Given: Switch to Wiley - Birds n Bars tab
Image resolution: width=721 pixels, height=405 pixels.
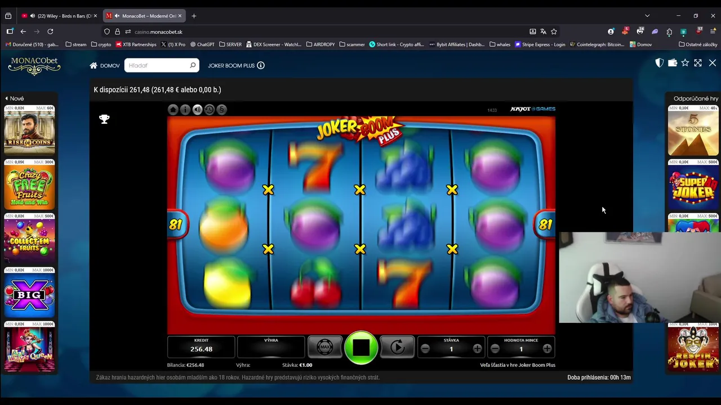Looking at the screenshot, I should point(60,16).
